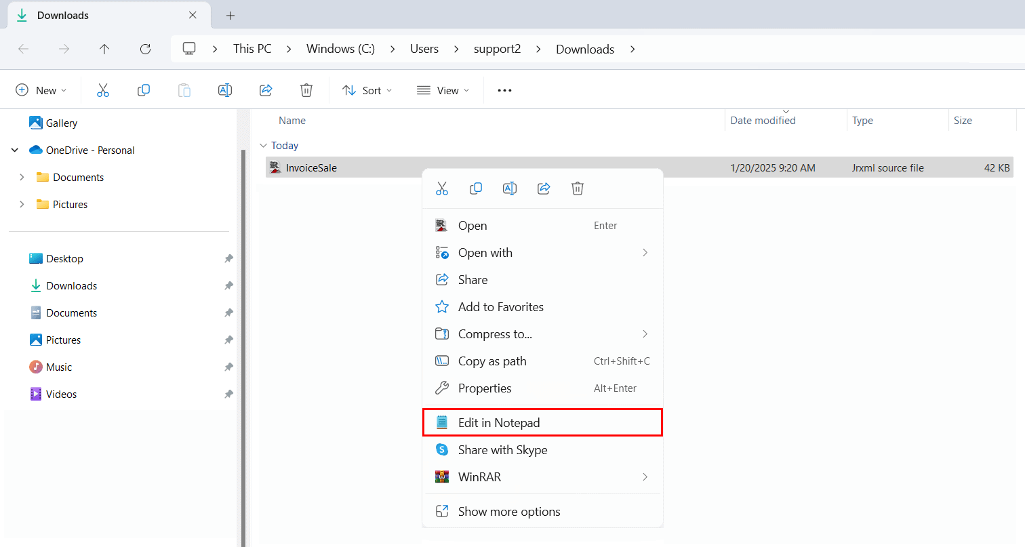Unpin Documents using its pin icon

pos(229,313)
